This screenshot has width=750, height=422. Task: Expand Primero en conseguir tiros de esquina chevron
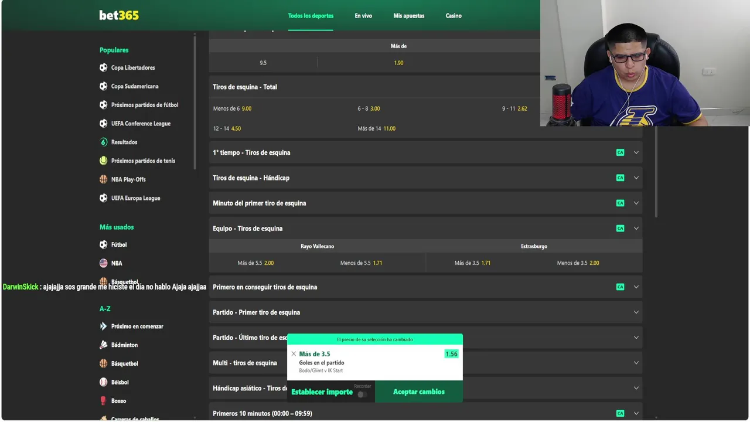(x=636, y=287)
